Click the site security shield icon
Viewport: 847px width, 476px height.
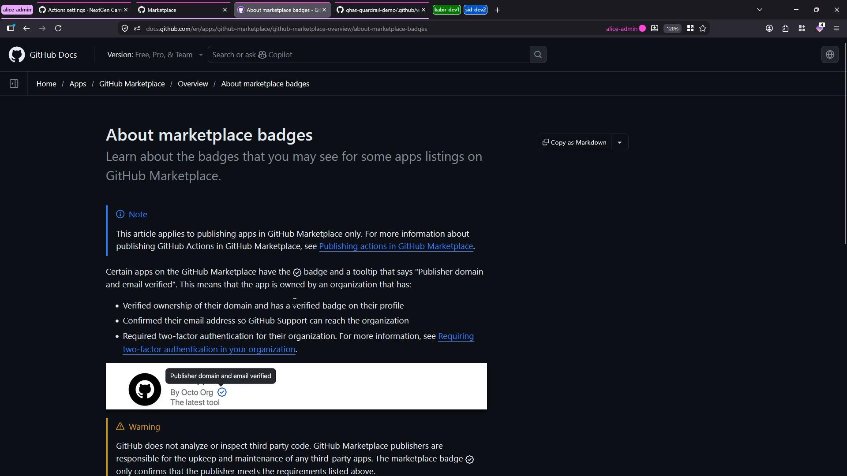click(x=125, y=29)
